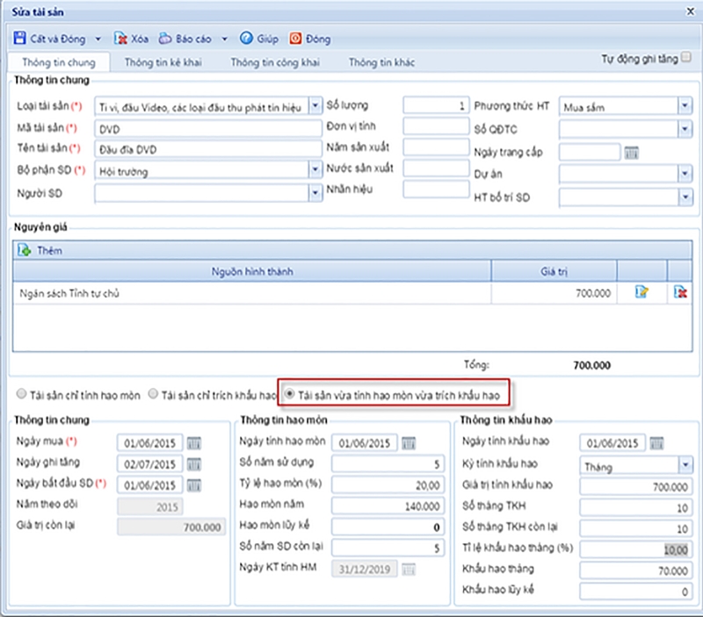Click the Tỉ lệ khấu hao tháng (%) field
Image resolution: width=703 pixels, height=617 pixels.
[x=635, y=549]
